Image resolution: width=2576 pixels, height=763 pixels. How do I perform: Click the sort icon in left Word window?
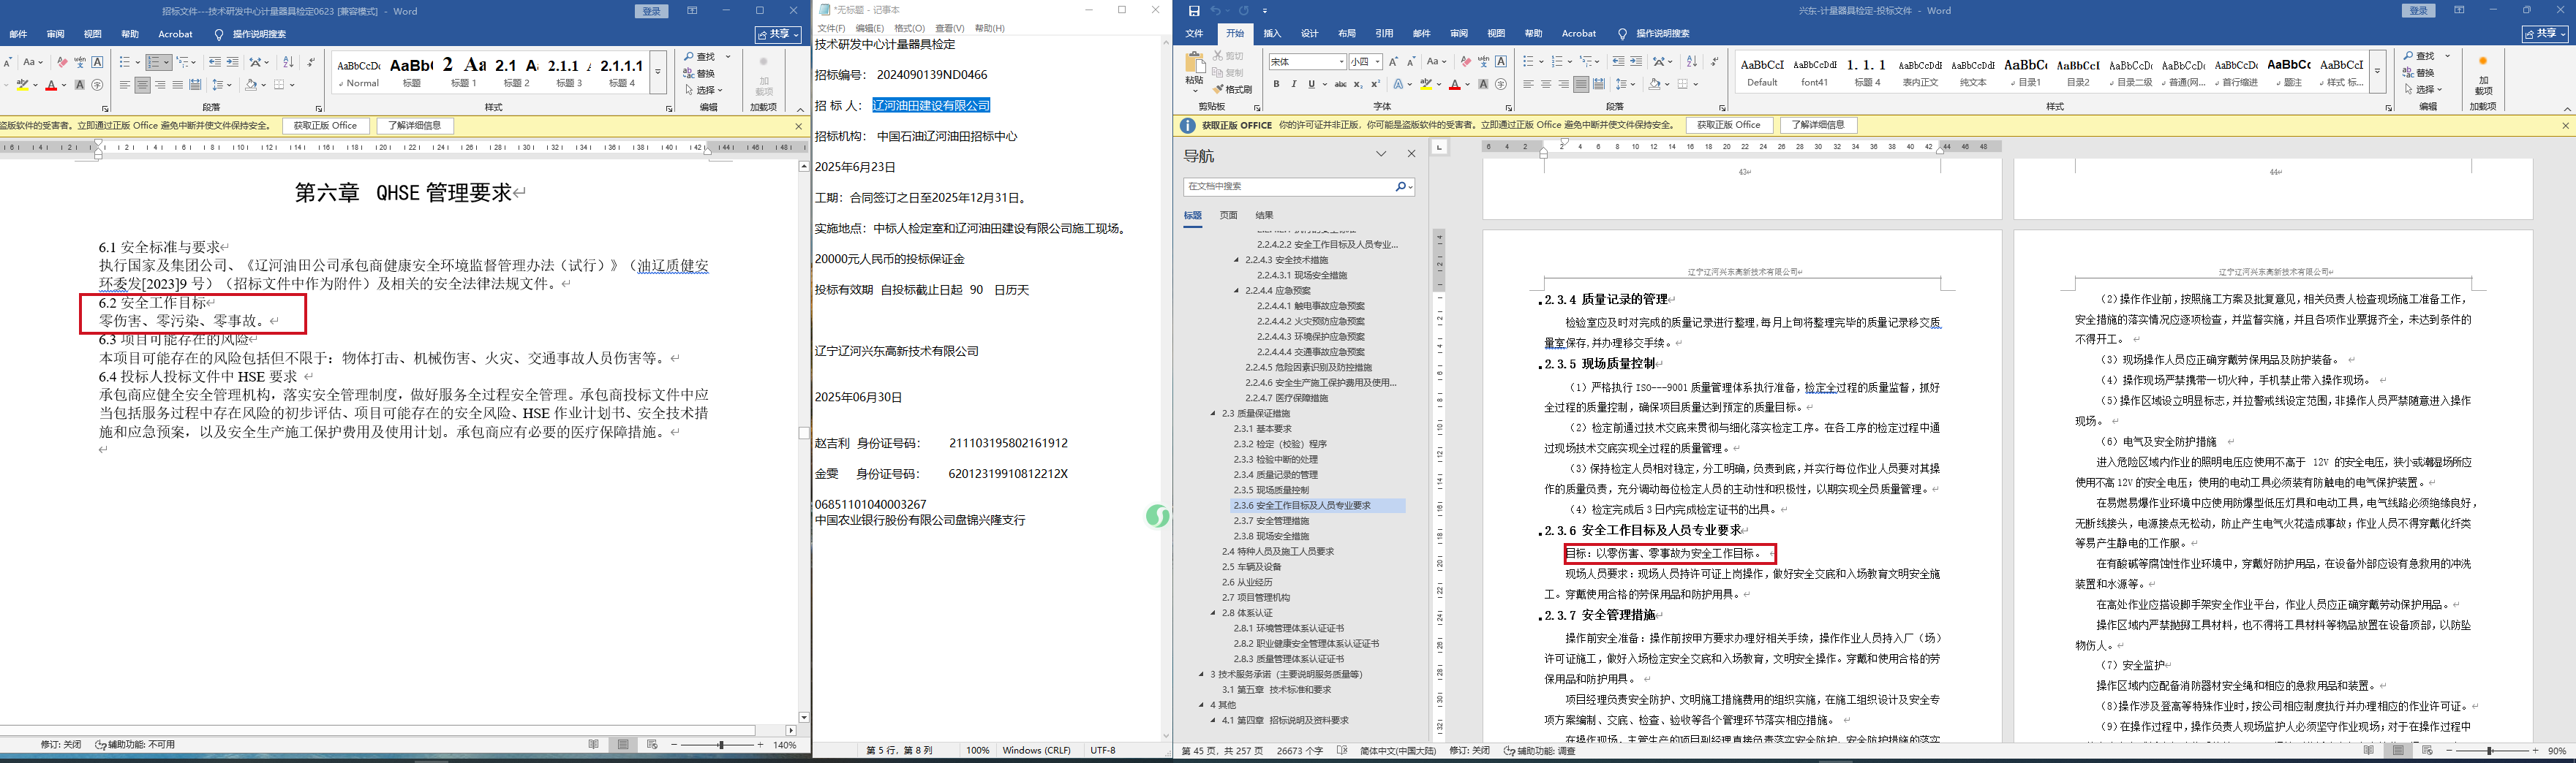tap(288, 62)
